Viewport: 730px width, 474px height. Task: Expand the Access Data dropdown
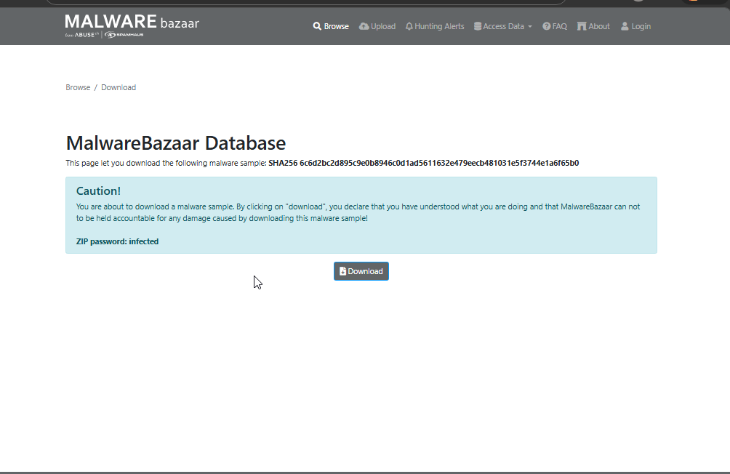pyautogui.click(x=503, y=27)
